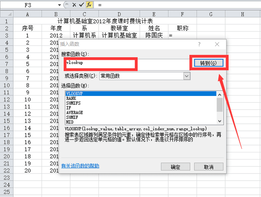Click the fx insert function icon
The height and width of the screenshot is (197, 261).
(89, 4)
